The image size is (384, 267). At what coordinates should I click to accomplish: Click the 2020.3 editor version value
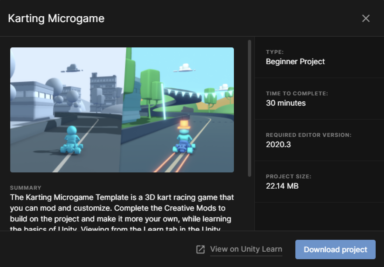[x=278, y=144]
